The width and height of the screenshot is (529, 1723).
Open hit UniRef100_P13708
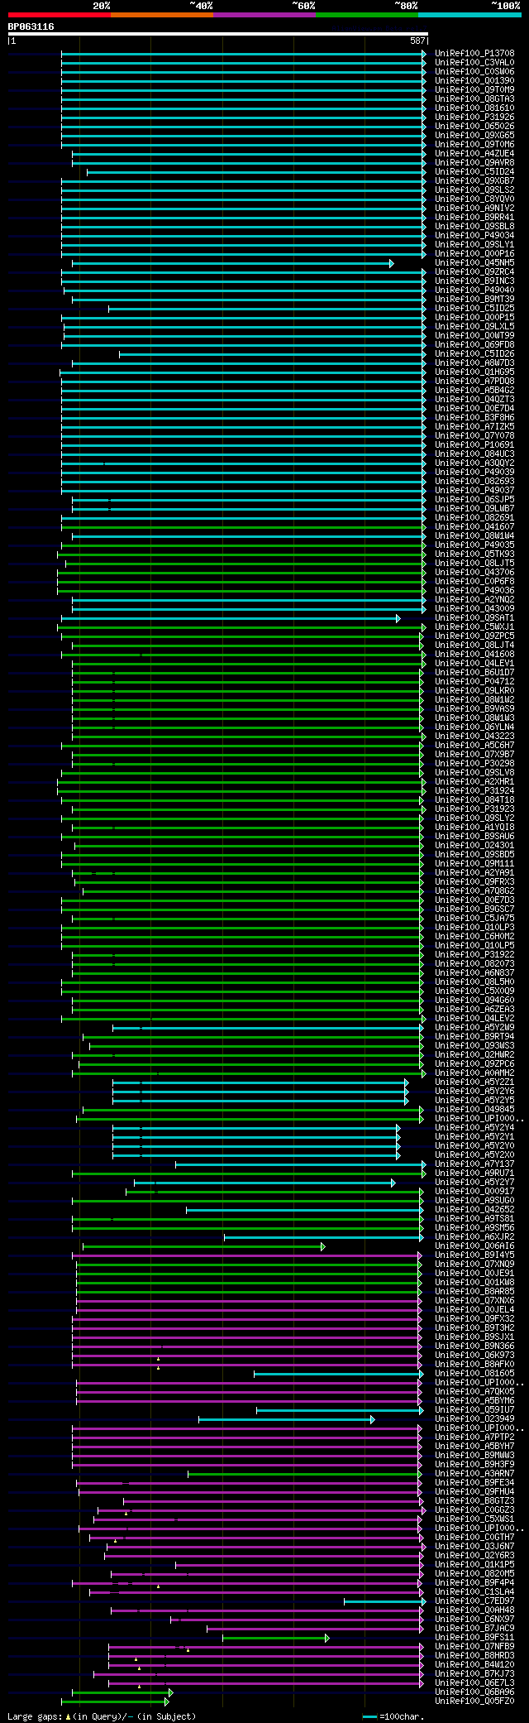[474, 54]
